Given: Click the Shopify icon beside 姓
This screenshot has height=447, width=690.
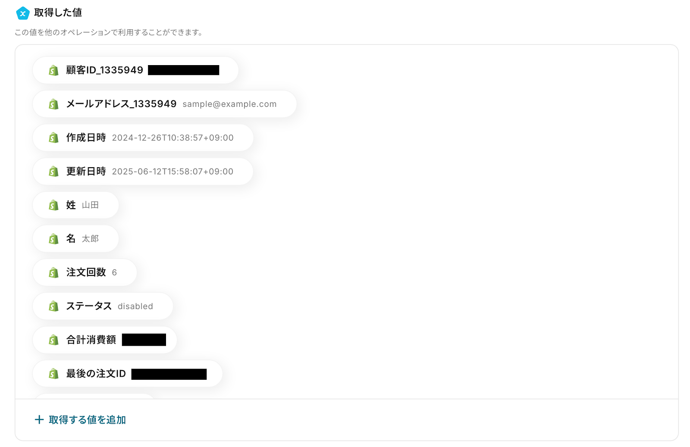Looking at the screenshot, I should pyautogui.click(x=53, y=205).
